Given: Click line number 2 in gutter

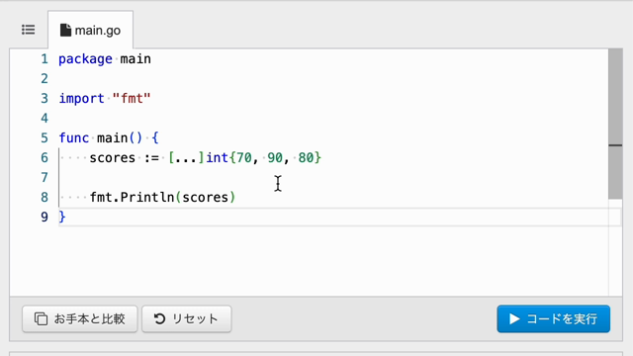Looking at the screenshot, I should coord(45,79).
